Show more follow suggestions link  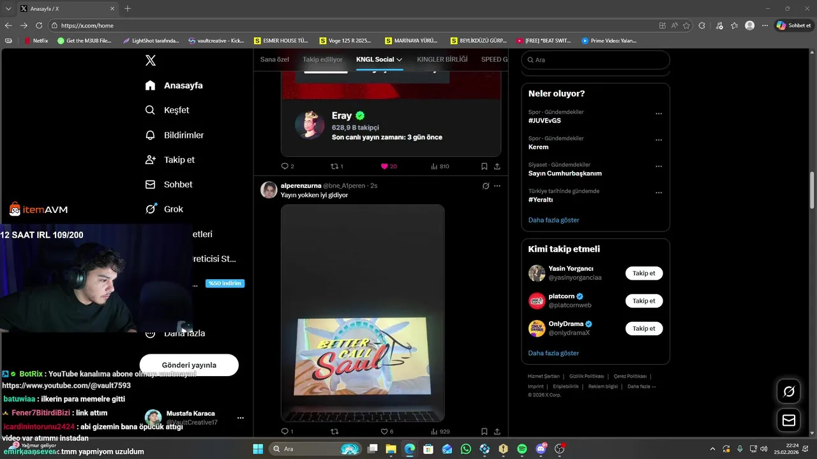coord(553,353)
